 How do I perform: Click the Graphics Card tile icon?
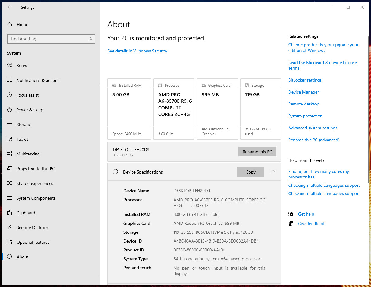204,86
